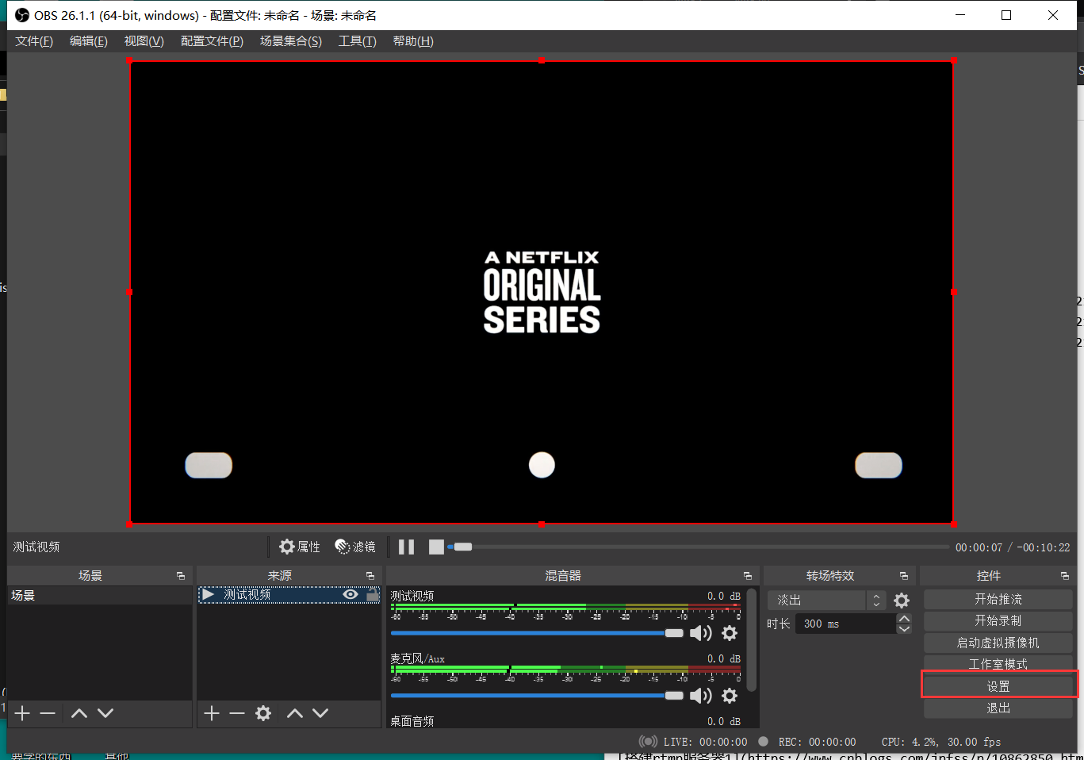Click the media seek slider handle
The width and height of the screenshot is (1084, 760).
462,547
